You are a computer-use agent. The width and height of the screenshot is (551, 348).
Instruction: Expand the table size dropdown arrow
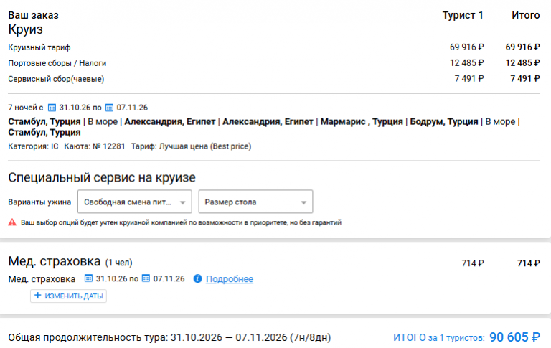point(303,202)
